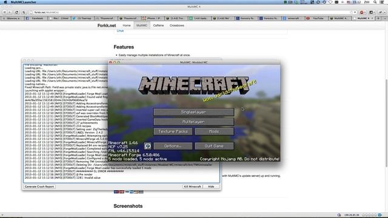388x218 pixels.
Task: Click the red AdBlock extension icon
Action: point(362,12)
